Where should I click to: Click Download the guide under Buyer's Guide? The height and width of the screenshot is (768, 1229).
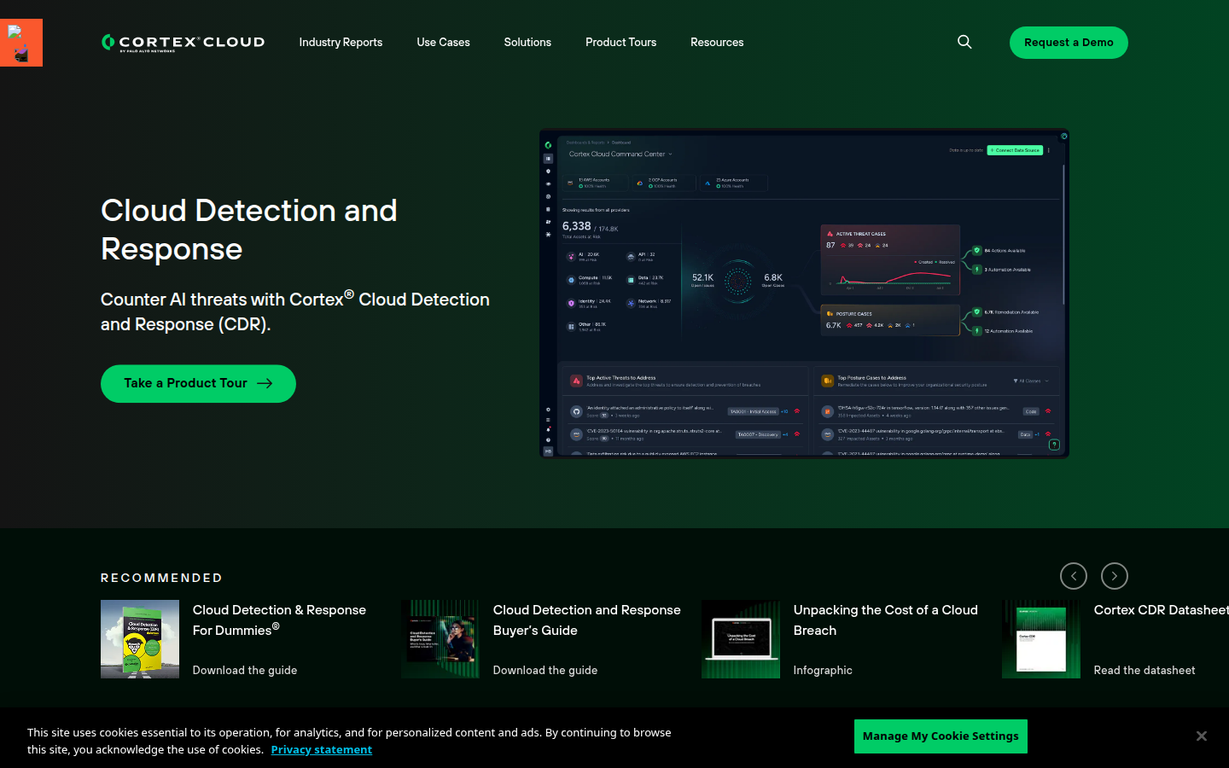545,671
